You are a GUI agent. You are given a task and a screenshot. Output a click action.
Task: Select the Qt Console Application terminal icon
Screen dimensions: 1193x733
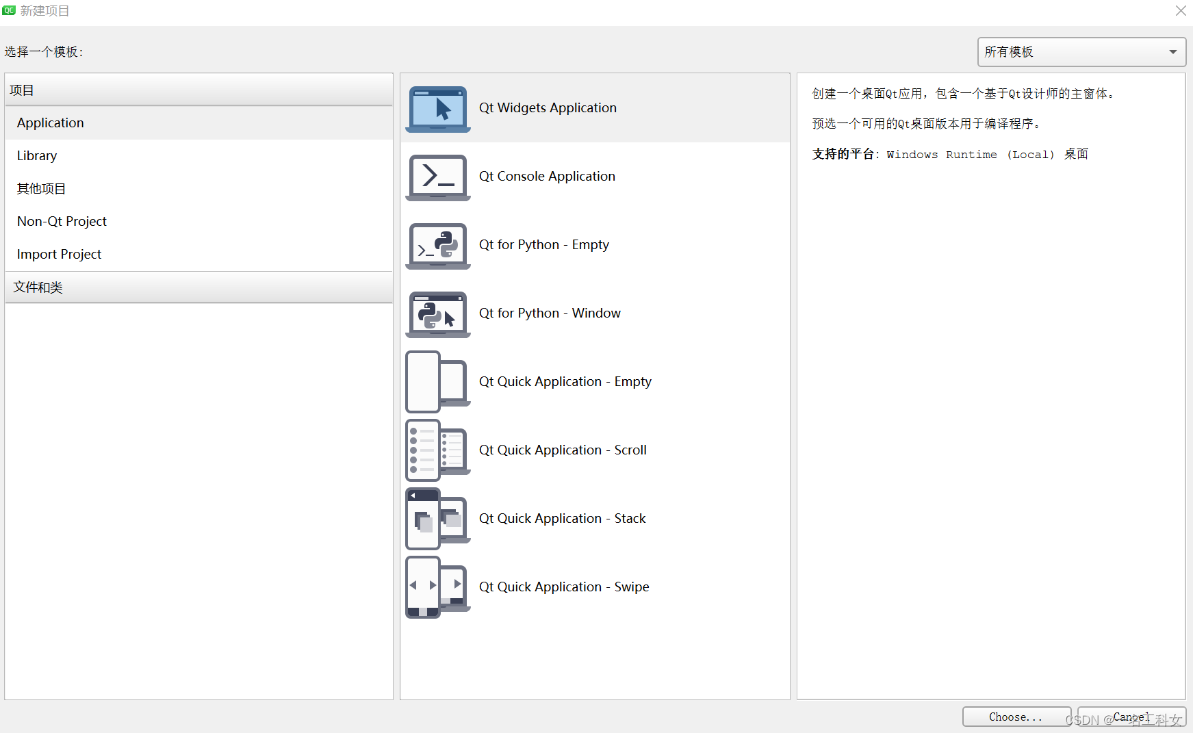[438, 177]
